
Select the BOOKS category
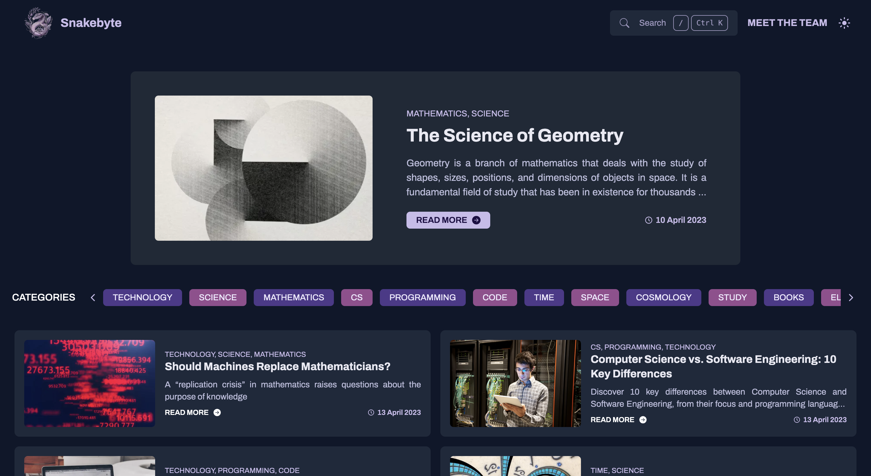coord(789,298)
